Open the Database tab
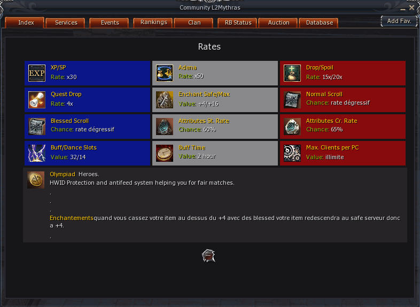 [x=319, y=22]
